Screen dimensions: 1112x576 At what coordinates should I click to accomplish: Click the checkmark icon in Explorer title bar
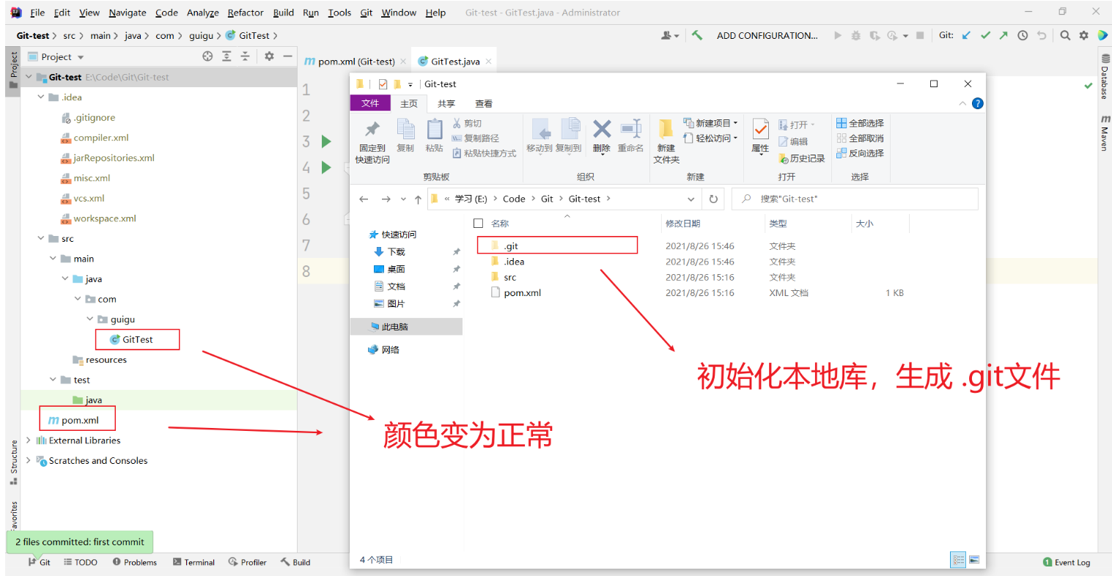coord(383,84)
